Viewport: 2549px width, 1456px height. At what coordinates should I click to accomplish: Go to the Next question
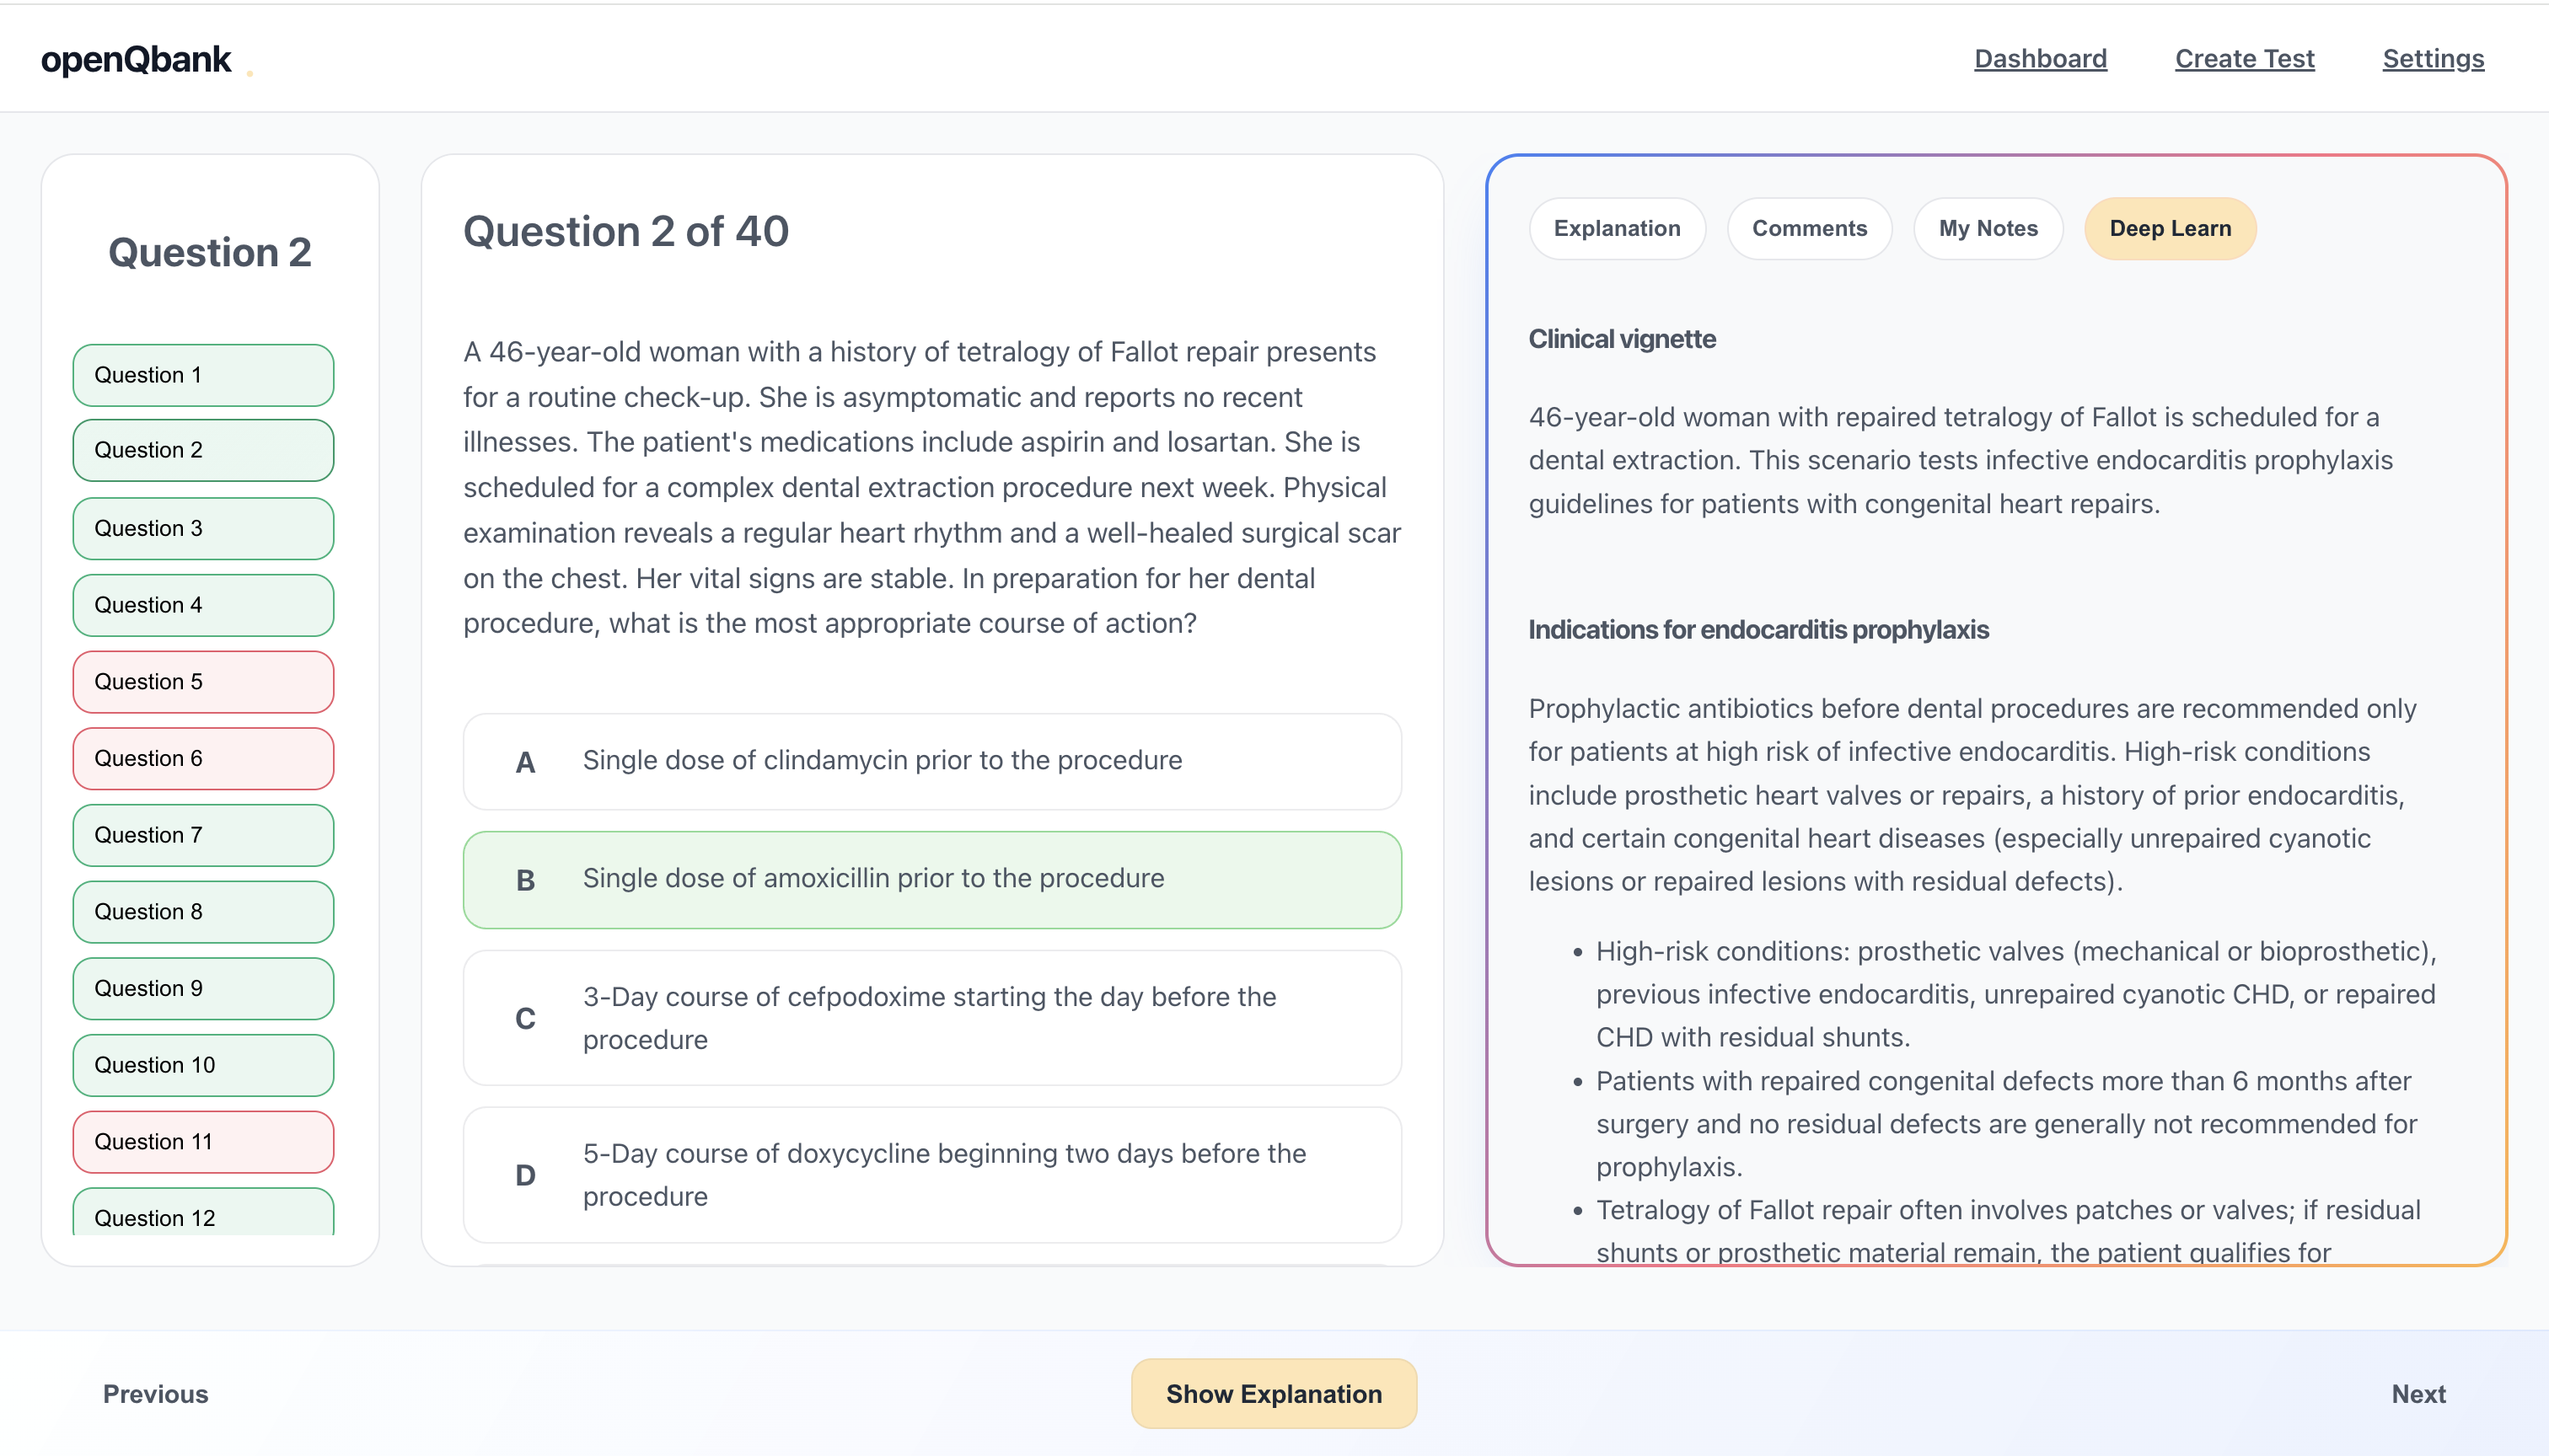2419,1393
